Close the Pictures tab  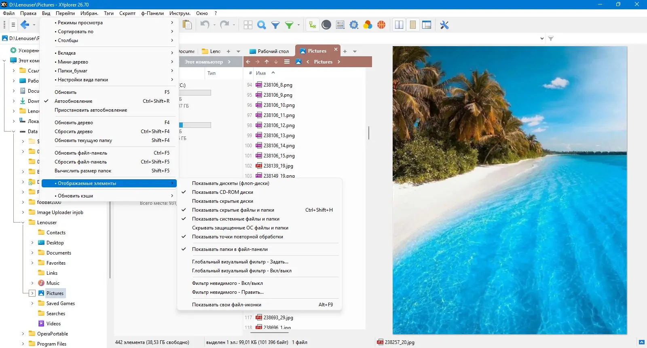336,49
